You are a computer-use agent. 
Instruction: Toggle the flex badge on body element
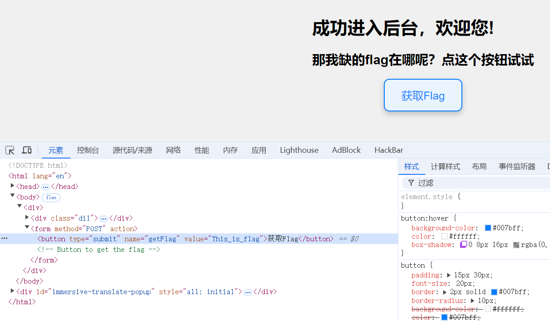[x=52, y=197]
